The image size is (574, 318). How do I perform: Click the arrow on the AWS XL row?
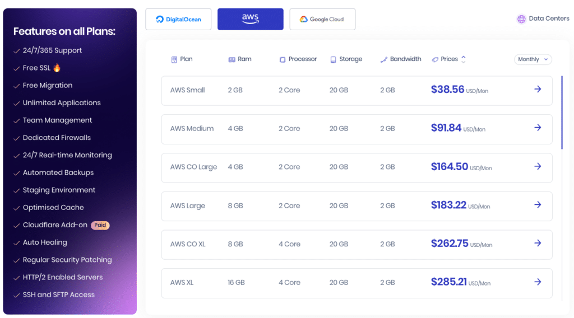[x=538, y=282]
